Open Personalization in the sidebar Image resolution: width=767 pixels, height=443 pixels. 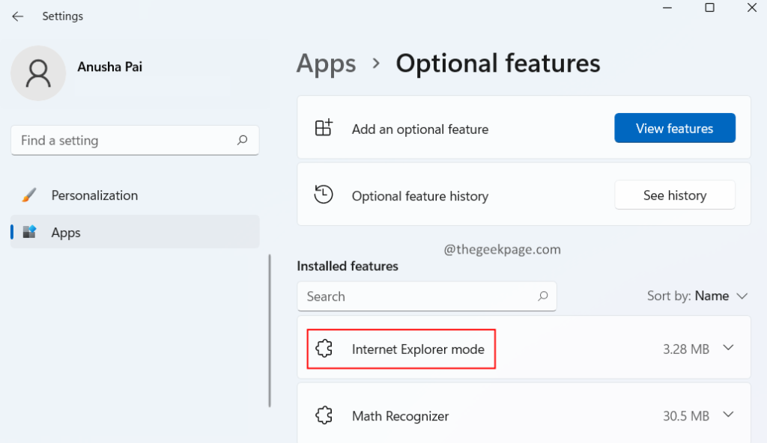coord(94,195)
